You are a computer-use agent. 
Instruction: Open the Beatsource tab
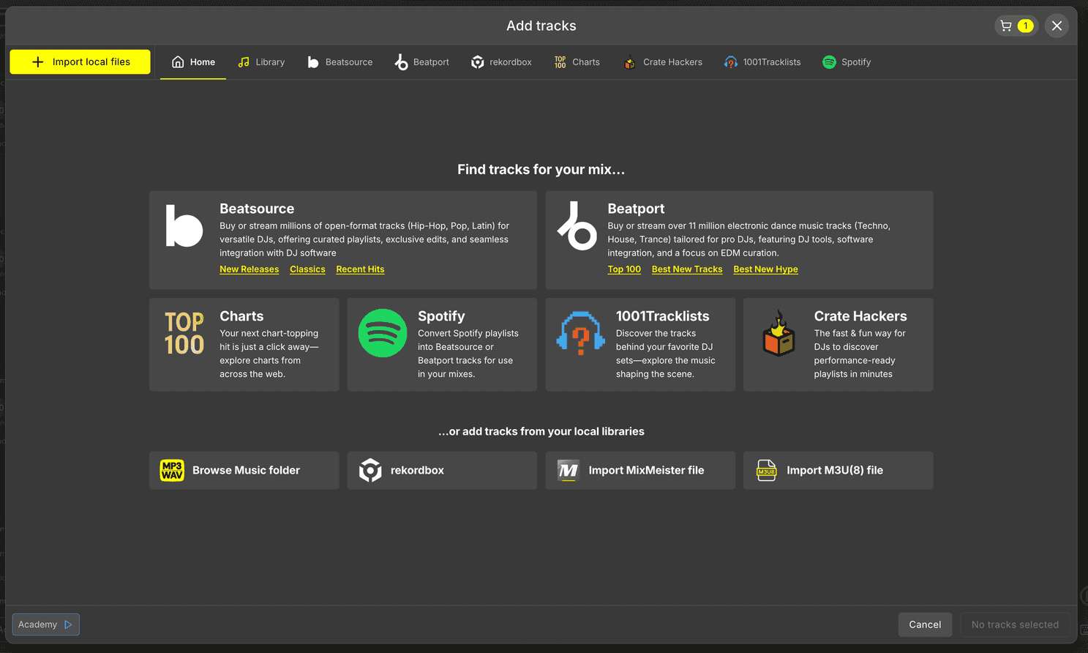coord(339,62)
